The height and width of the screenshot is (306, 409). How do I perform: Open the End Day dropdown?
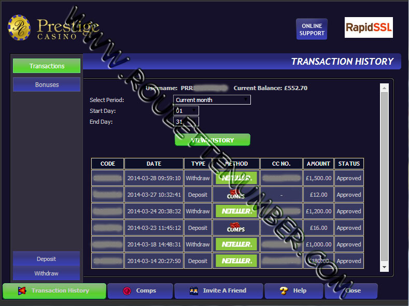pos(186,122)
